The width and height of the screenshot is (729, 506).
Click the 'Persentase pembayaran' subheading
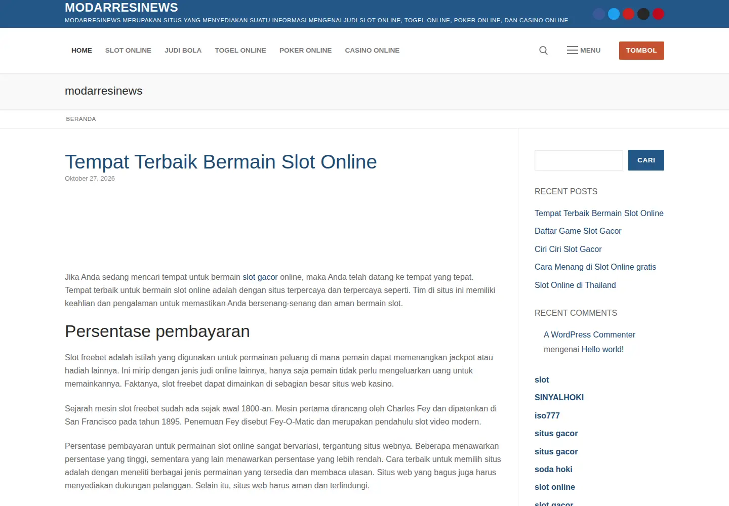click(157, 331)
